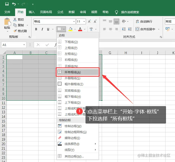The height and width of the screenshot is (162, 175).
Task: Switch to the 公式 ribbon tab
Action: [x=60, y=12]
